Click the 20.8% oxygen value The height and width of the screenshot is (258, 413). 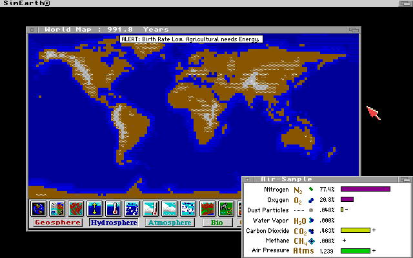(327, 200)
